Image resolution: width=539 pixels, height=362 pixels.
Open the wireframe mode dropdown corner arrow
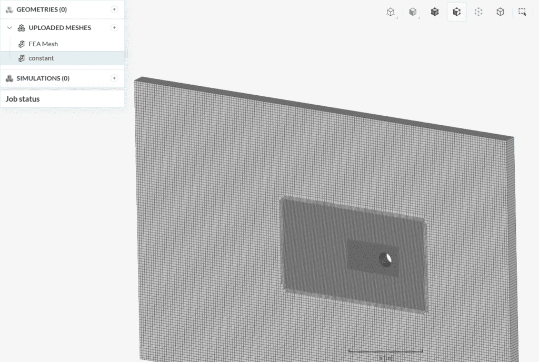[397, 16]
